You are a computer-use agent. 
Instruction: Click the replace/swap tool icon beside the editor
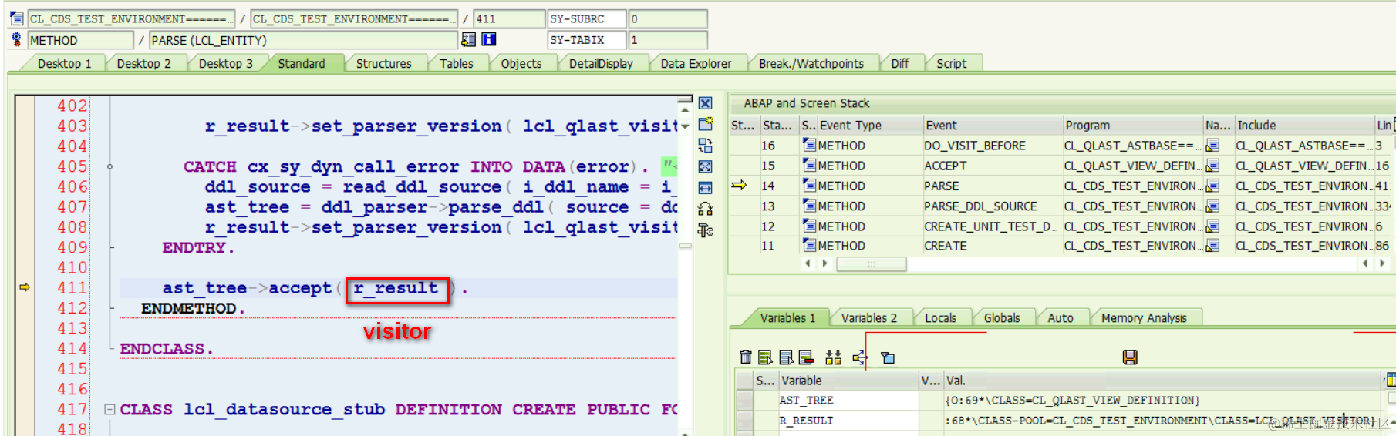coord(705,146)
